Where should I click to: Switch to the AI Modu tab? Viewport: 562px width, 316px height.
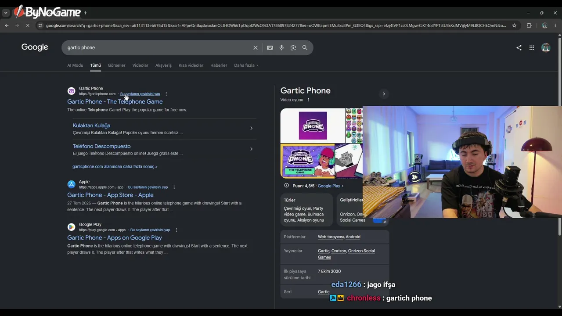(x=75, y=65)
